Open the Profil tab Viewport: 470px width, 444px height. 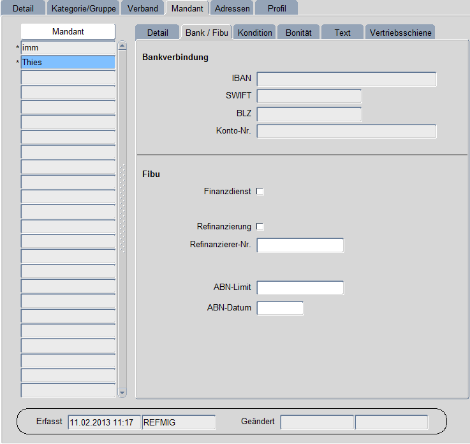point(277,8)
